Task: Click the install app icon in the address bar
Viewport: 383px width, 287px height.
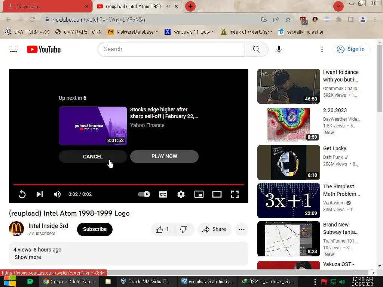Action: coord(264,19)
